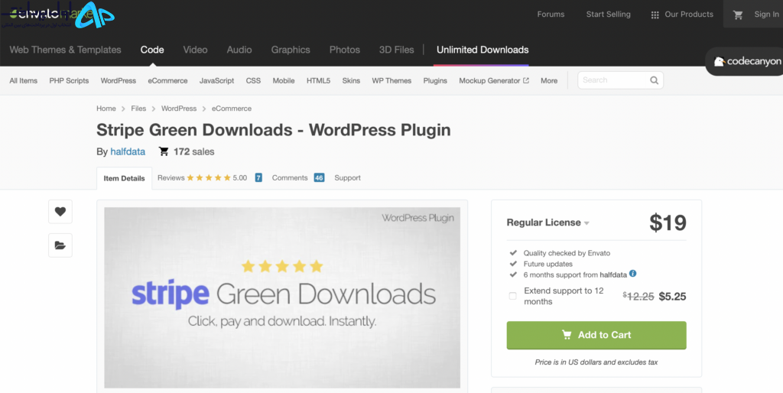Viewport: 783px width, 393px height.
Task: Click the shopping cart icon in header
Action: point(738,15)
